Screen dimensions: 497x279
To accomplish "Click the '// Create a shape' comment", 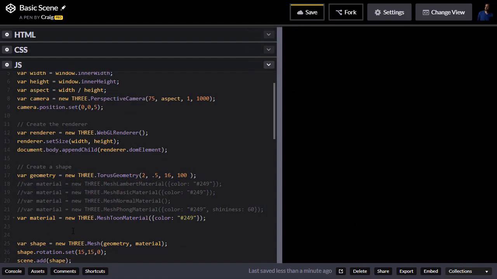I will click(44, 167).
